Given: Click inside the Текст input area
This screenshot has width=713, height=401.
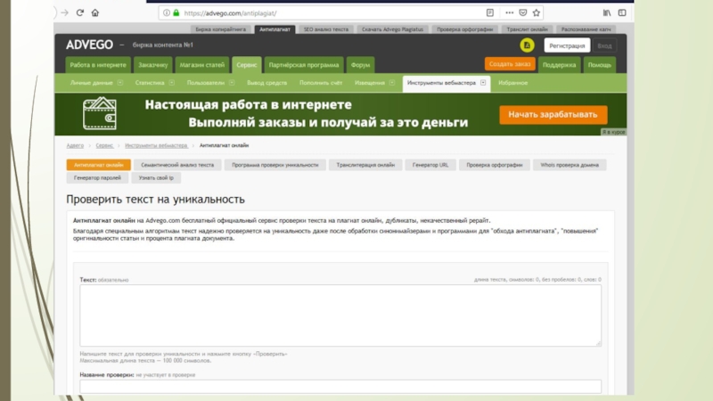Looking at the screenshot, I should [340, 315].
